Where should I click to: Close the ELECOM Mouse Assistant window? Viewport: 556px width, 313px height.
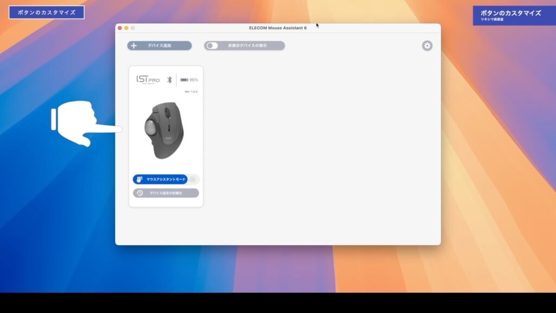(120, 28)
